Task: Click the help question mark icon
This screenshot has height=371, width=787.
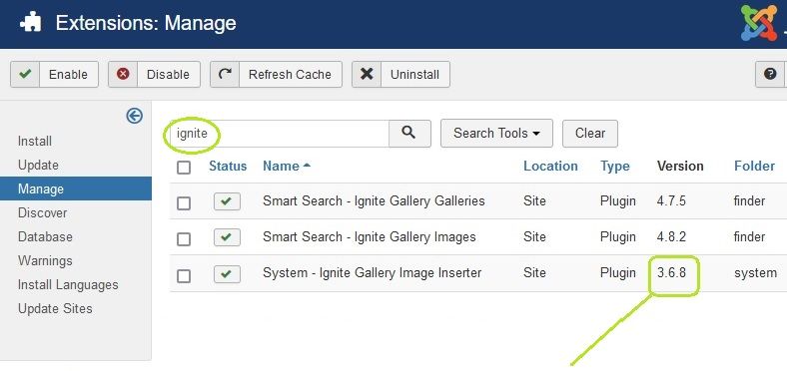Action: (x=770, y=74)
